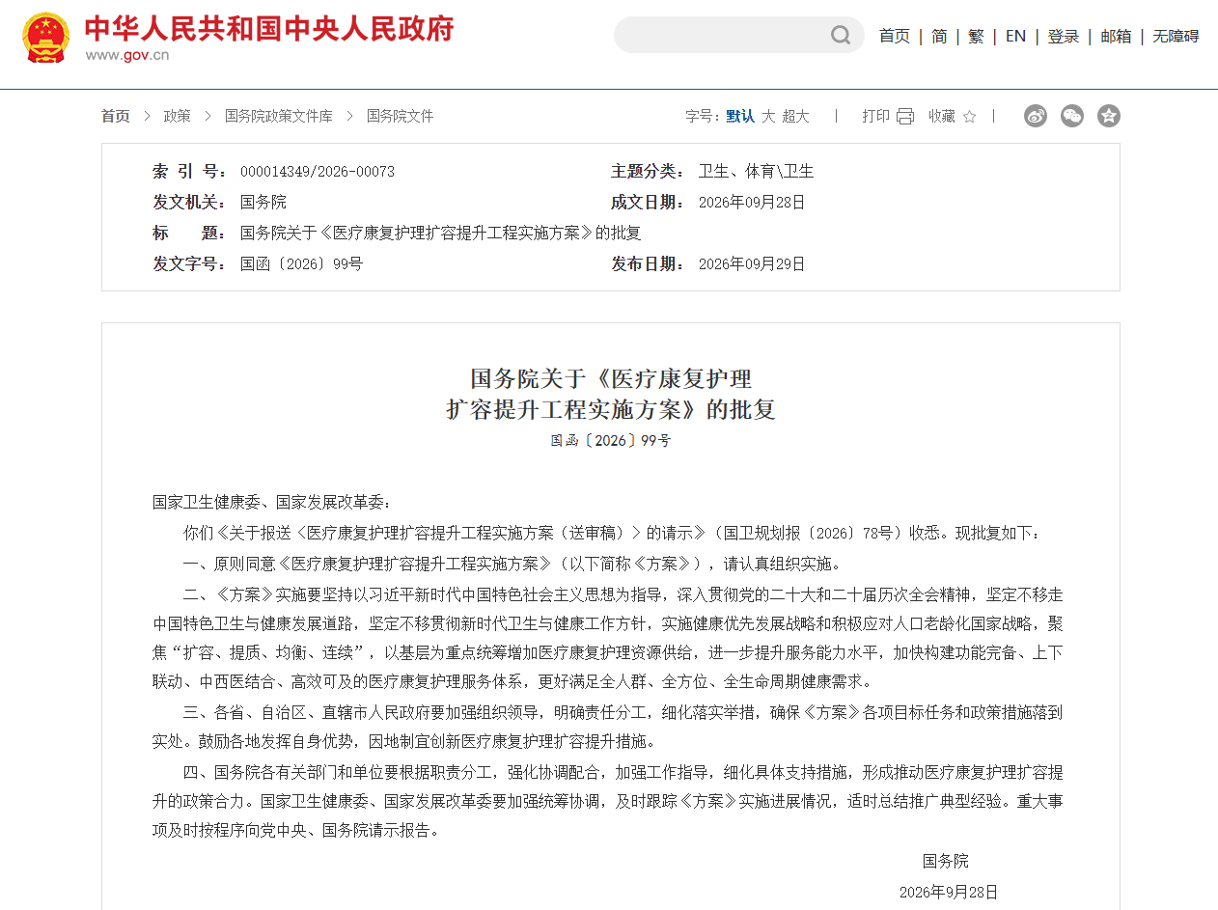The image size is (1218, 910).
Task: Click 国函〔2026〕99号 in the 发文字号 row
Action: 302,264
